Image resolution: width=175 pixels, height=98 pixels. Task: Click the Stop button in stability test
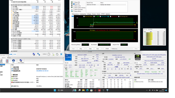coord(81,49)
